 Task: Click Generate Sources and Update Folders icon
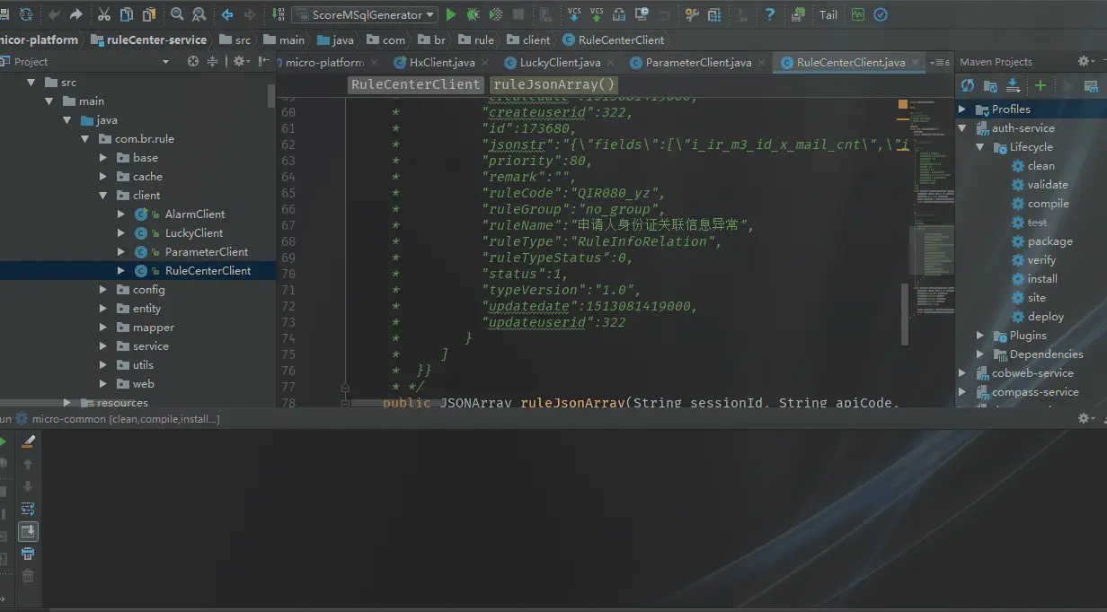990,85
